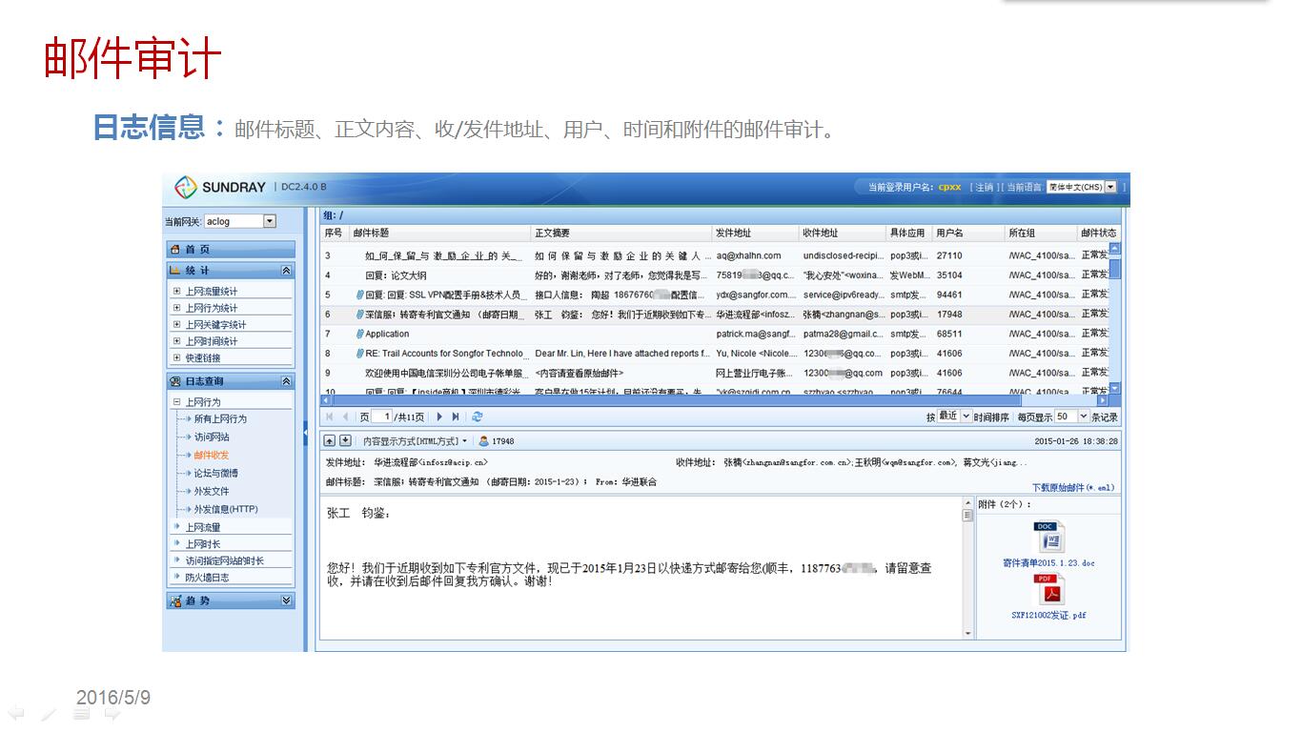
Task: Click the user icon beside 17948
Action: [x=484, y=441]
